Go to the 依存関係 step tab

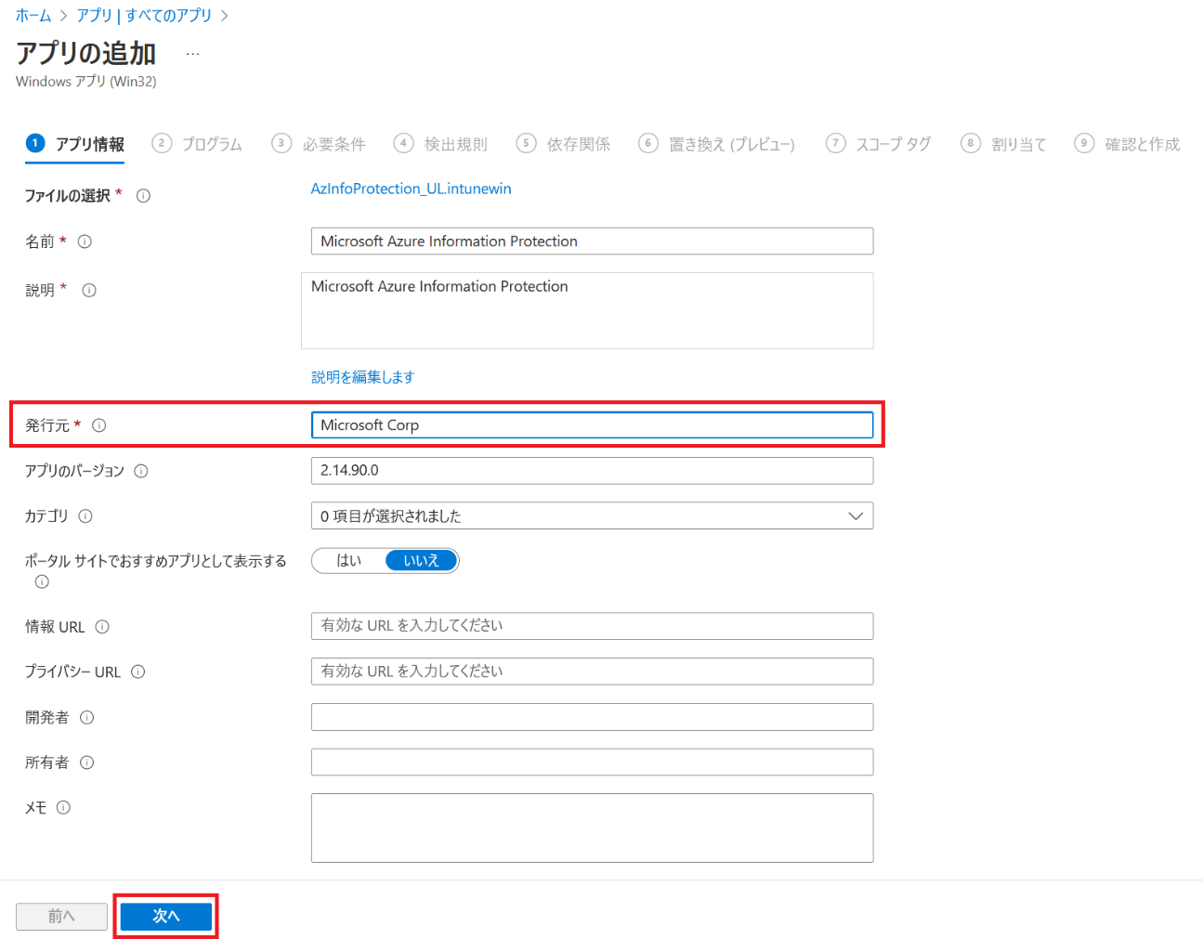point(563,144)
